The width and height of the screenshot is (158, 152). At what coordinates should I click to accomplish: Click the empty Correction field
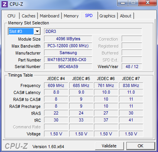tap(132, 39)
